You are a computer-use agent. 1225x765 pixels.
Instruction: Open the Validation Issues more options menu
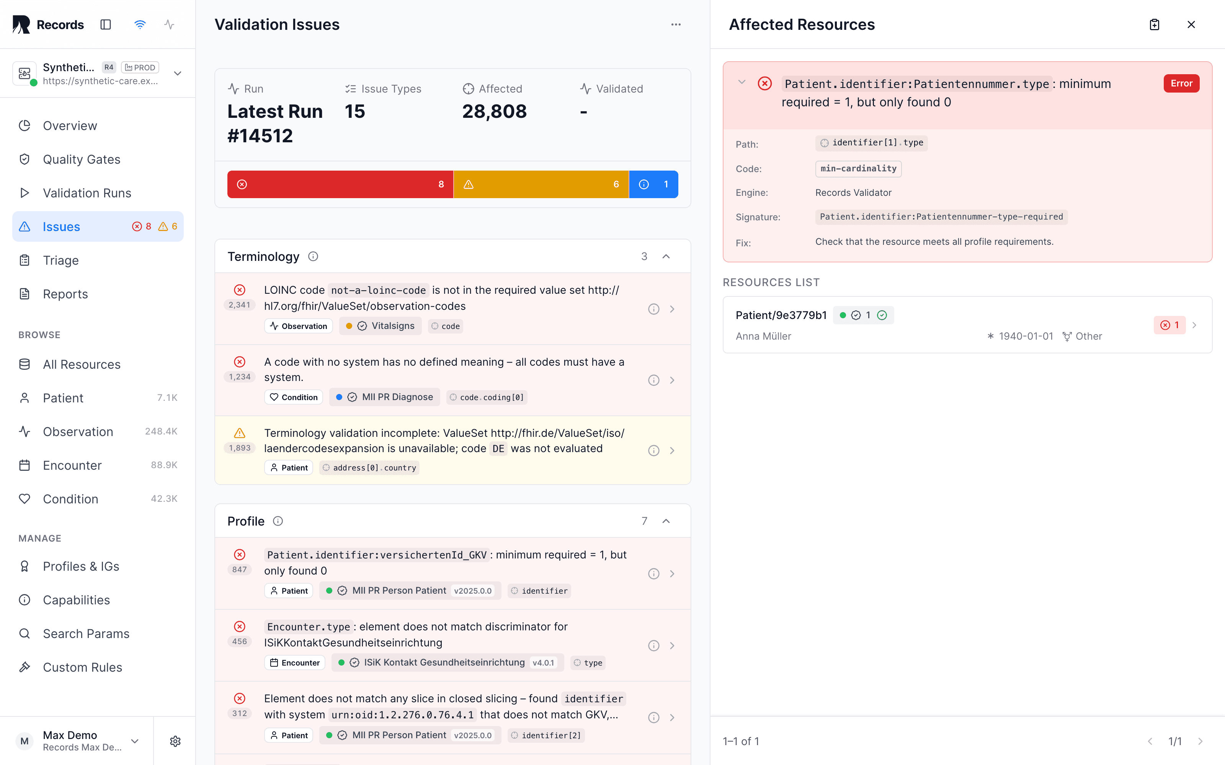point(676,24)
